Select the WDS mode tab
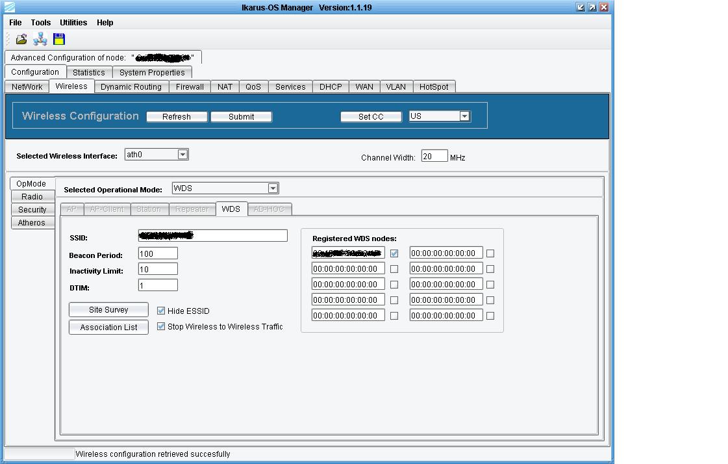728x464 pixels. point(231,209)
